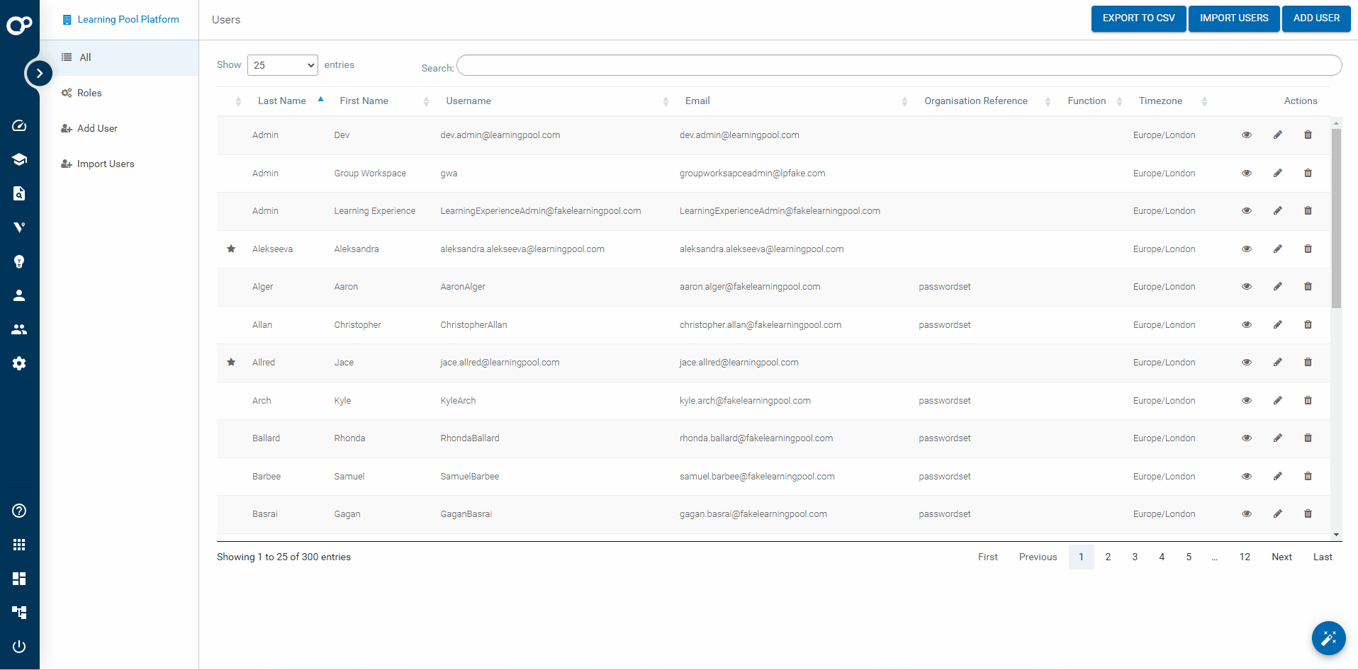
Task: Open the lightbulb insights icon
Action: click(19, 261)
